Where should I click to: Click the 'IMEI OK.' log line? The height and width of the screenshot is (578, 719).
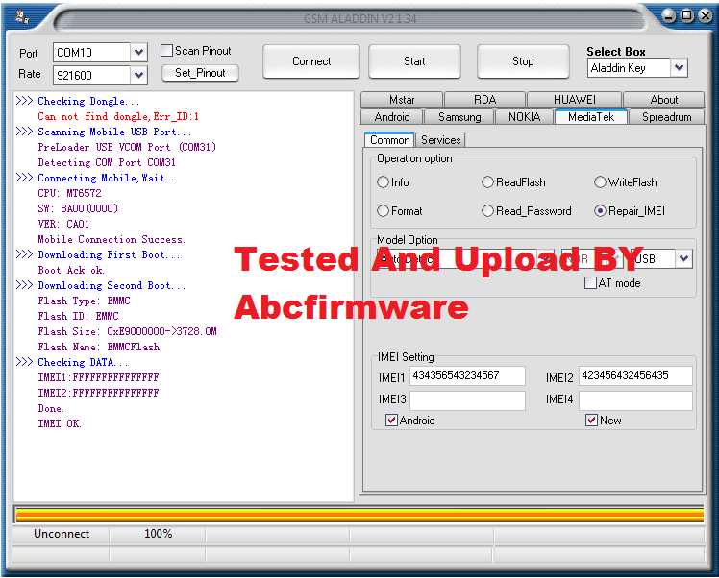pos(60,423)
